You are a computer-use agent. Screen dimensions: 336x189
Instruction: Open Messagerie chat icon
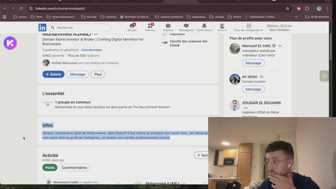[186, 27]
